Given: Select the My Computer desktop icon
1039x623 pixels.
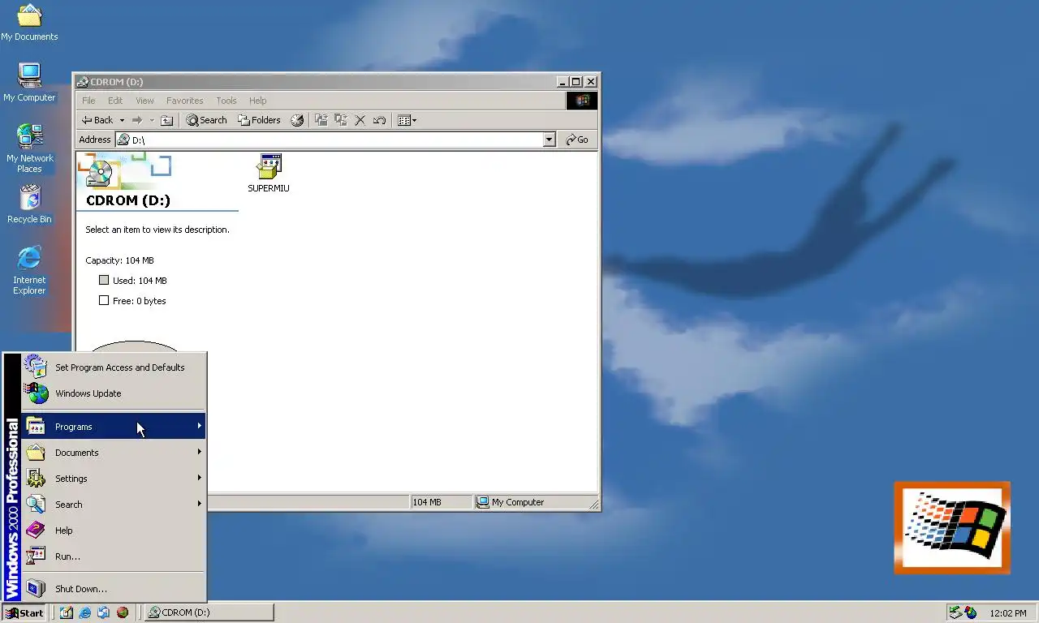Looking at the screenshot, I should (x=29, y=83).
